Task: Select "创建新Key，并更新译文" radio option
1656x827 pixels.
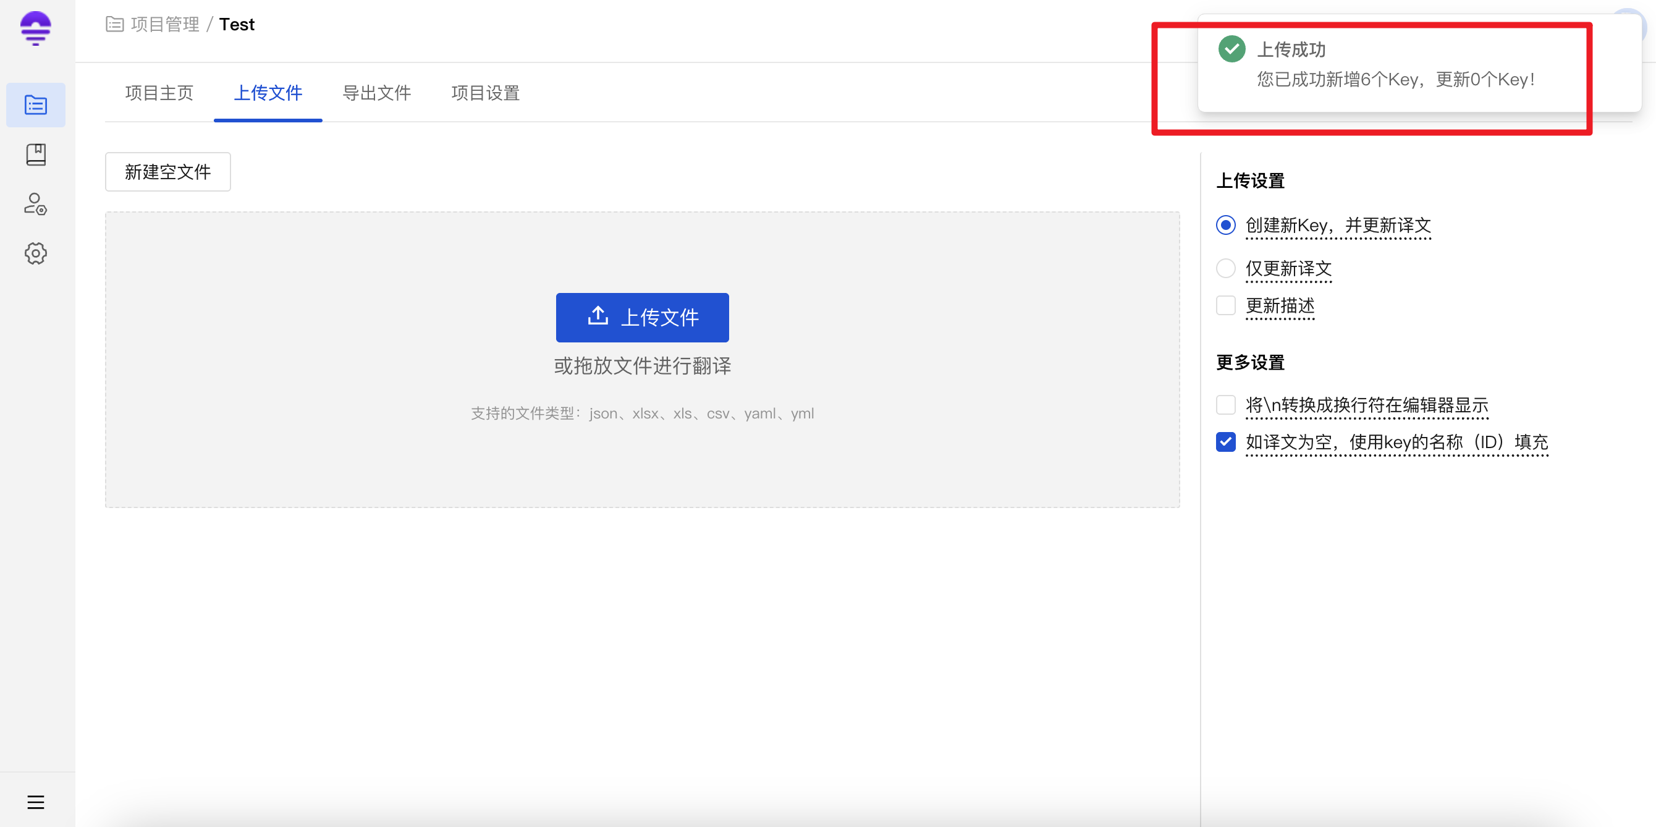Action: coord(1225,225)
